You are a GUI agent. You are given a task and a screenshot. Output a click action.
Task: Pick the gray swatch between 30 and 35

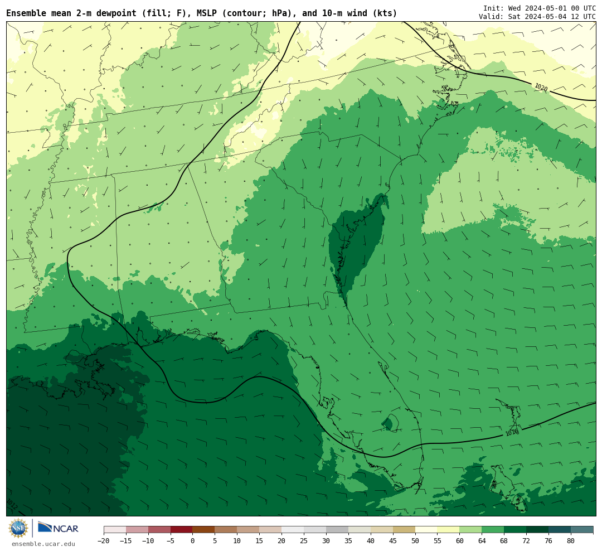click(x=337, y=530)
